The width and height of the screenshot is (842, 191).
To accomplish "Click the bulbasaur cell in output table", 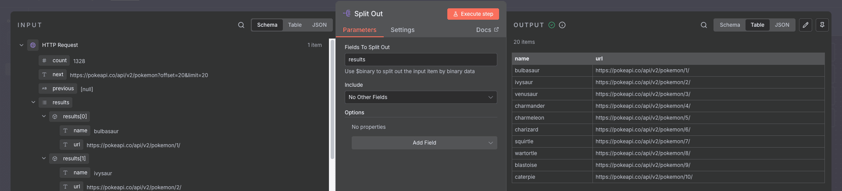I will click(x=552, y=71).
